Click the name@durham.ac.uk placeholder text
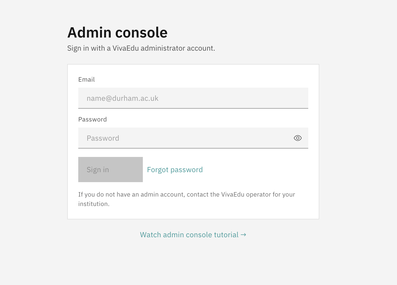397x285 pixels. (122, 98)
